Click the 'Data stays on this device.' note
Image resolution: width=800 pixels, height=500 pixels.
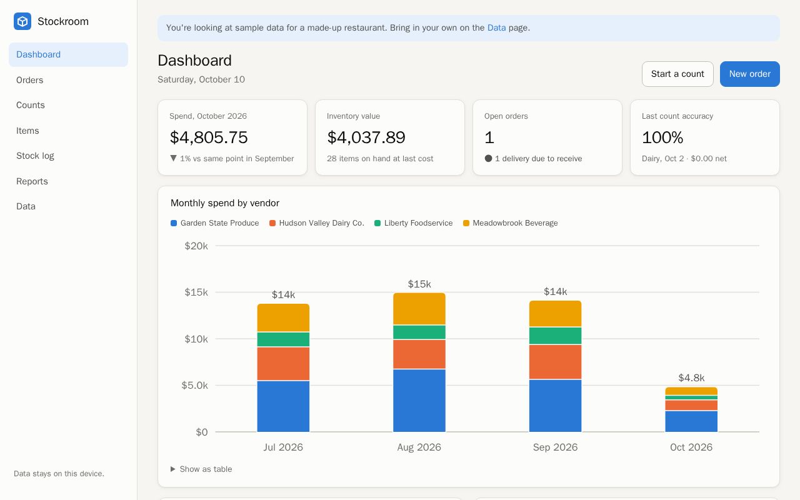59,474
